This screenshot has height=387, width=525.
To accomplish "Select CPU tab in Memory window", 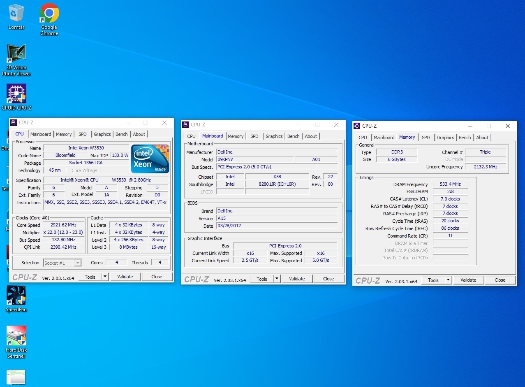I will click(x=363, y=138).
